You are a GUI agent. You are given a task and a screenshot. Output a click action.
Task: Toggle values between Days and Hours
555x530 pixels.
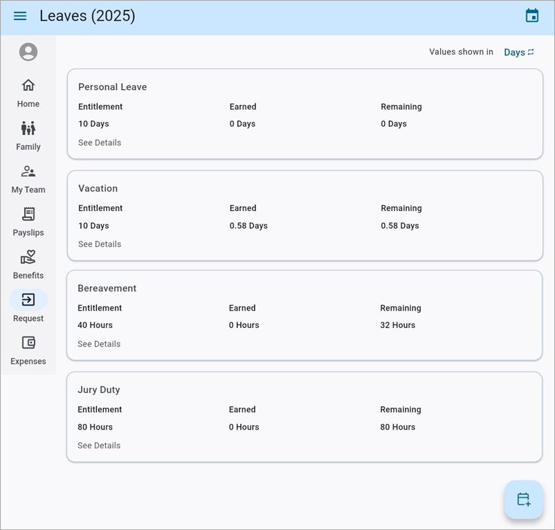pyautogui.click(x=519, y=53)
